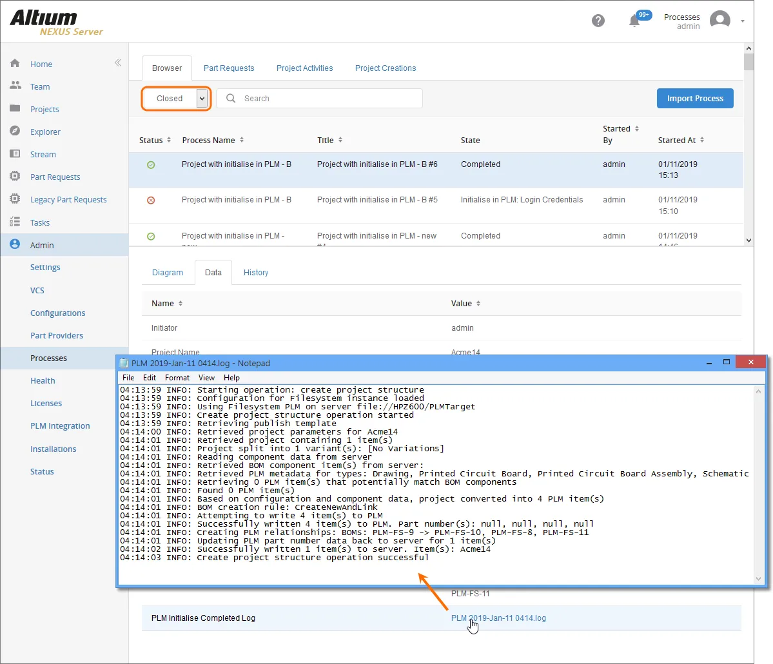The width and height of the screenshot is (773, 664).
Task: Sort by Process Name column arrows
Action: click(242, 140)
